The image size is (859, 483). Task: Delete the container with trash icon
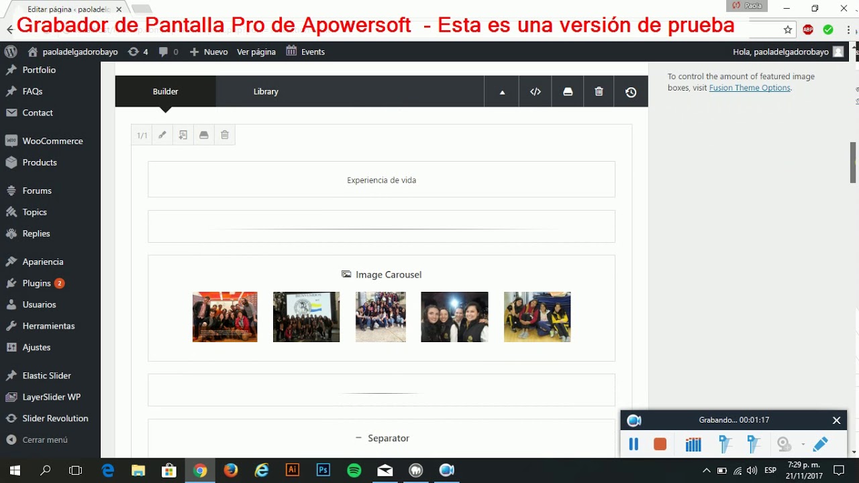pyautogui.click(x=225, y=135)
